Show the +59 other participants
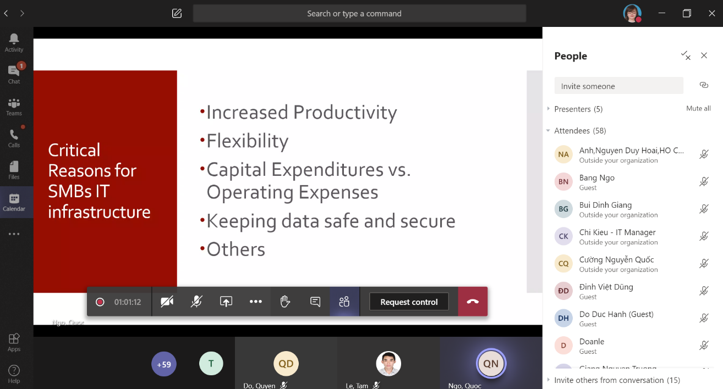 click(164, 364)
